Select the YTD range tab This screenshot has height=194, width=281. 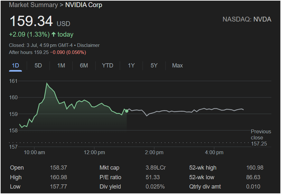108,66
